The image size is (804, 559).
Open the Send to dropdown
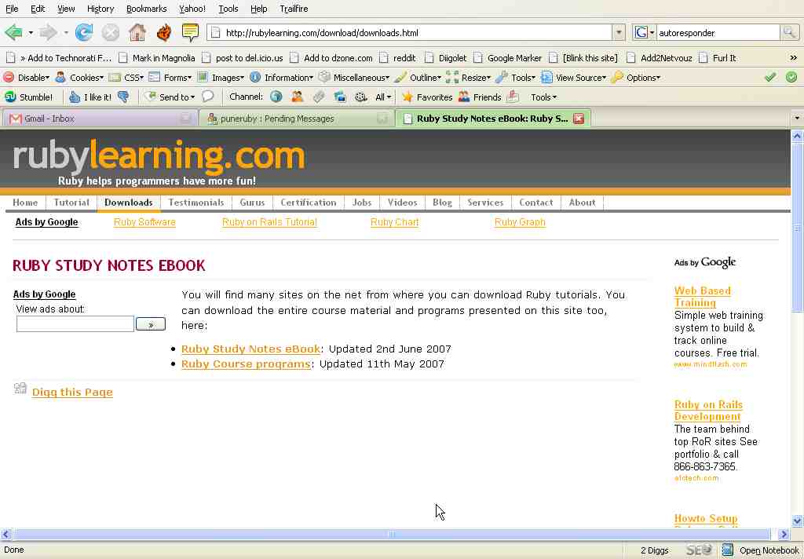point(170,97)
